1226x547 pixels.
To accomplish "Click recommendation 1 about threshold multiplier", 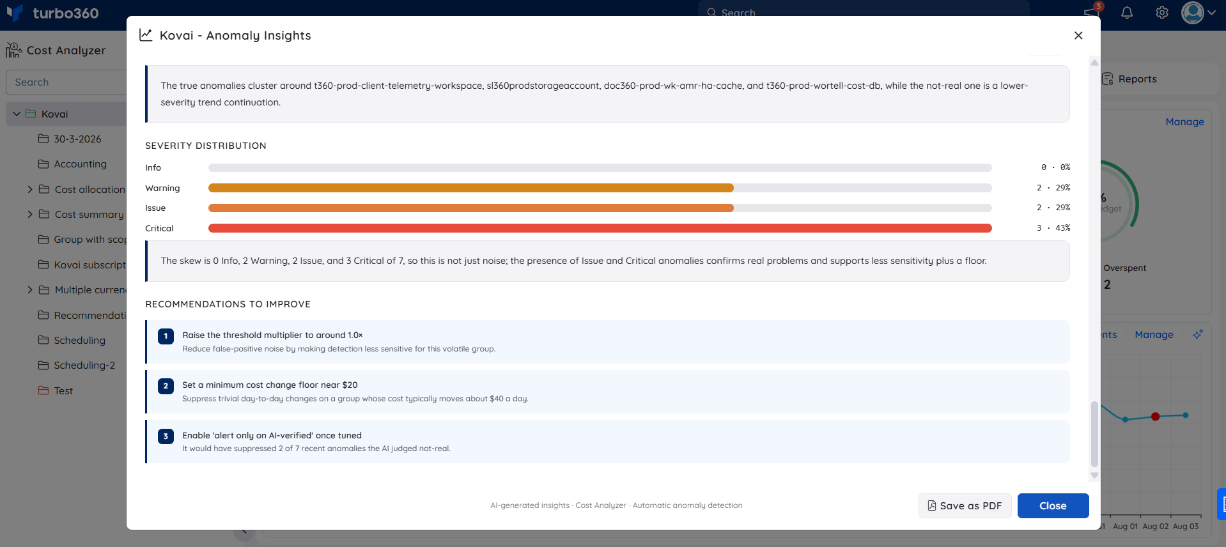I will coord(607,342).
